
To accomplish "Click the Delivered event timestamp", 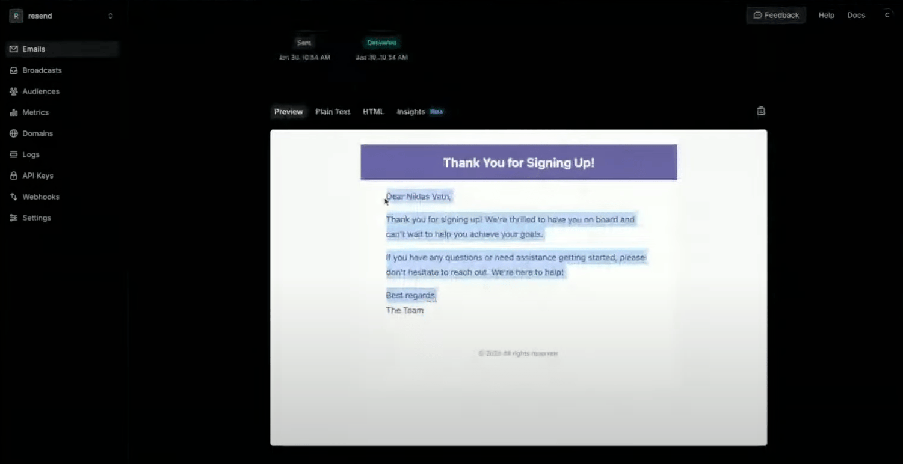I will [x=381, y=58].
